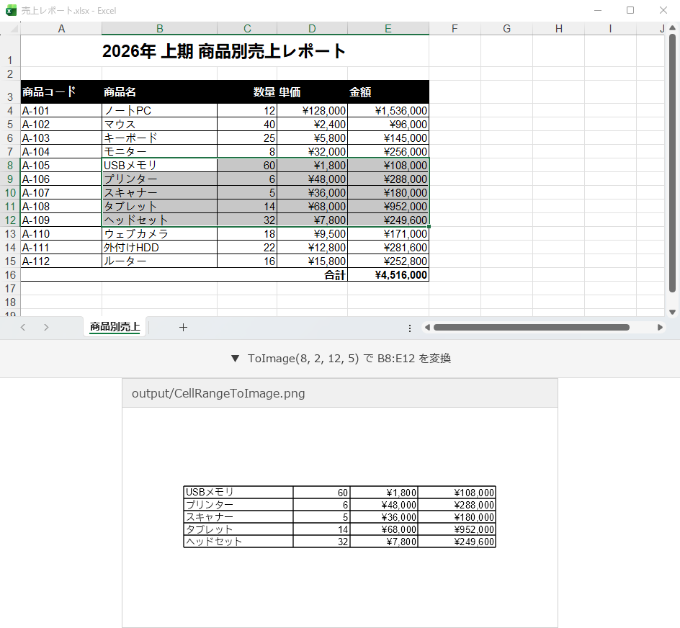The image size is (680, 628).
Task: Select column E header
Action: coord(388,29)
